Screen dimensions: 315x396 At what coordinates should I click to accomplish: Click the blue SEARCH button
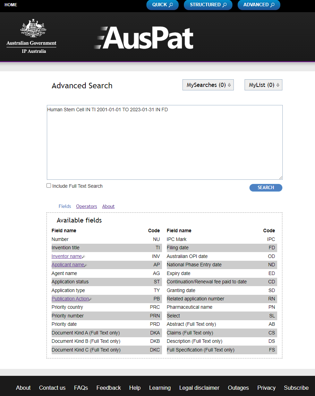point(266,188)
